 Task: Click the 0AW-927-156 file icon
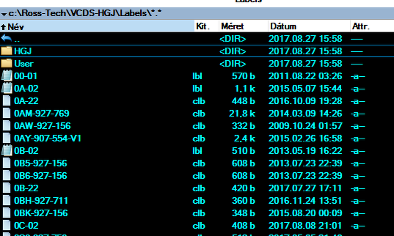pos(6,126)
